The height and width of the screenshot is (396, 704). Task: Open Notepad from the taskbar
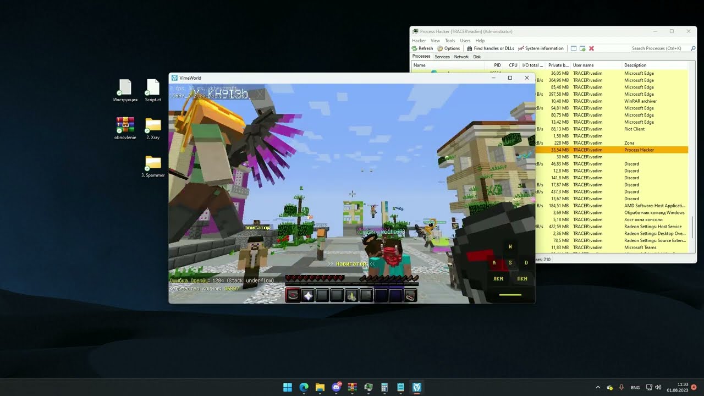(400, 387)
